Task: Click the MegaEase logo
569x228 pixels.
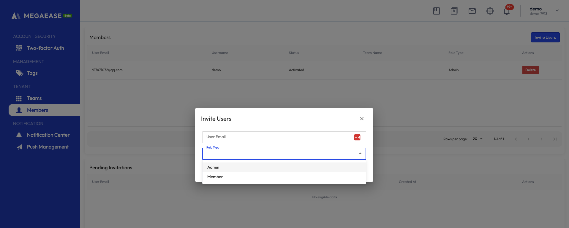Action: pyautogui.click(x=42, y=16)
